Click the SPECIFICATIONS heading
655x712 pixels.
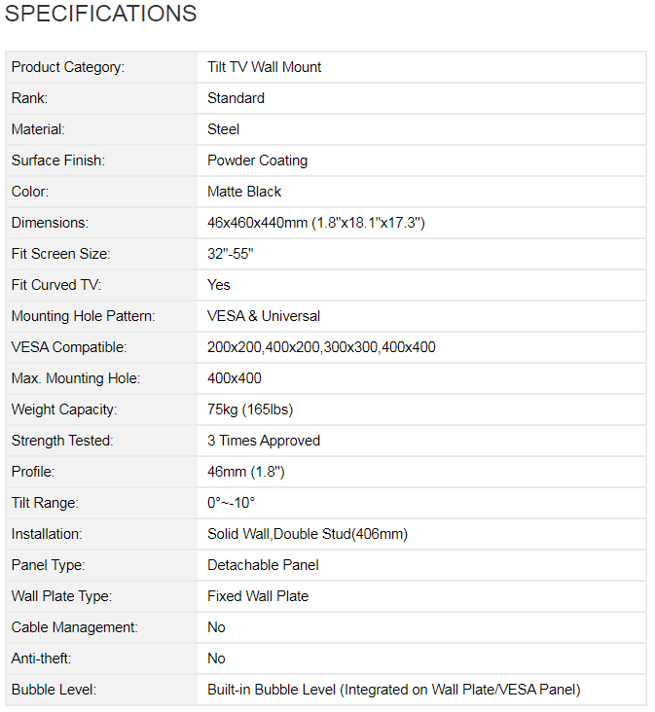pyautogui.click(x=101, y=14)
